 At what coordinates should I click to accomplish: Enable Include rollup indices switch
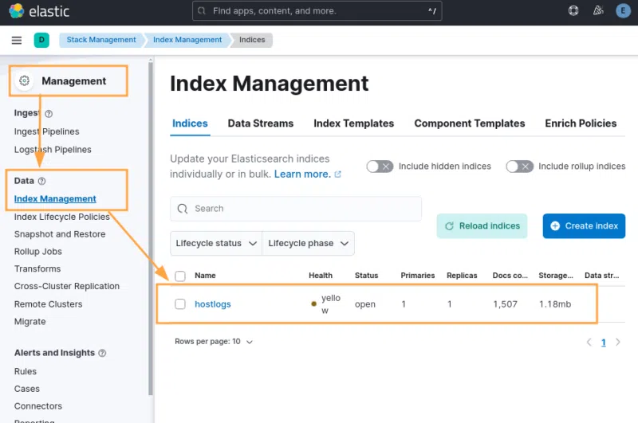519,166
